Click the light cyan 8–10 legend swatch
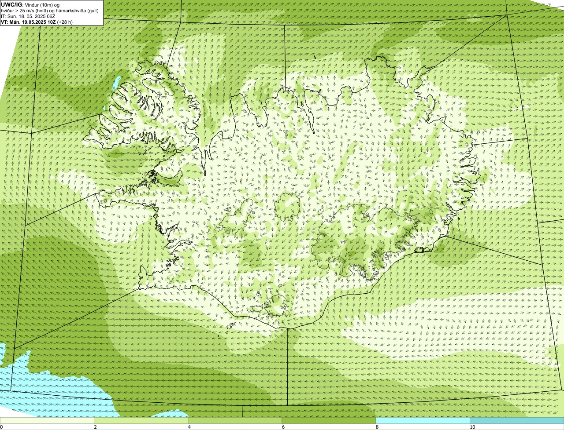The image size is (564, 430). (x=423, y=420)
